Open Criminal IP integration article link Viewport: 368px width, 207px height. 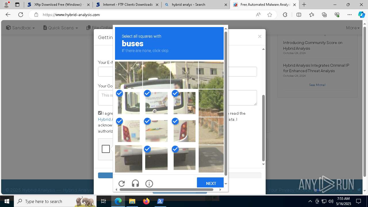tap(316, 68)
